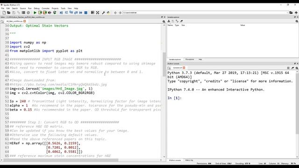Viewport: 299px width, 168px height.
Task: Browse for a working directory
Action: 291,13
